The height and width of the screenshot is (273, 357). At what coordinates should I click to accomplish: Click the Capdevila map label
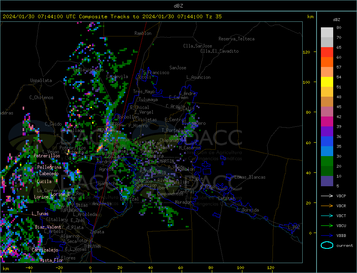tap(117, 76)
